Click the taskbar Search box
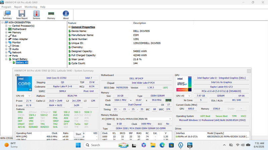Screen dimensions: 268x150 point(106,145)
